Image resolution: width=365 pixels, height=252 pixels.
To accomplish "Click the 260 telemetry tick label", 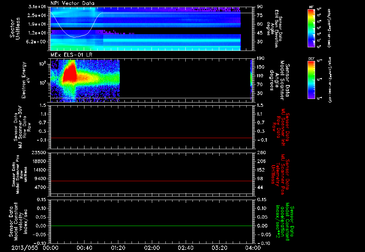I will [261, 153].
